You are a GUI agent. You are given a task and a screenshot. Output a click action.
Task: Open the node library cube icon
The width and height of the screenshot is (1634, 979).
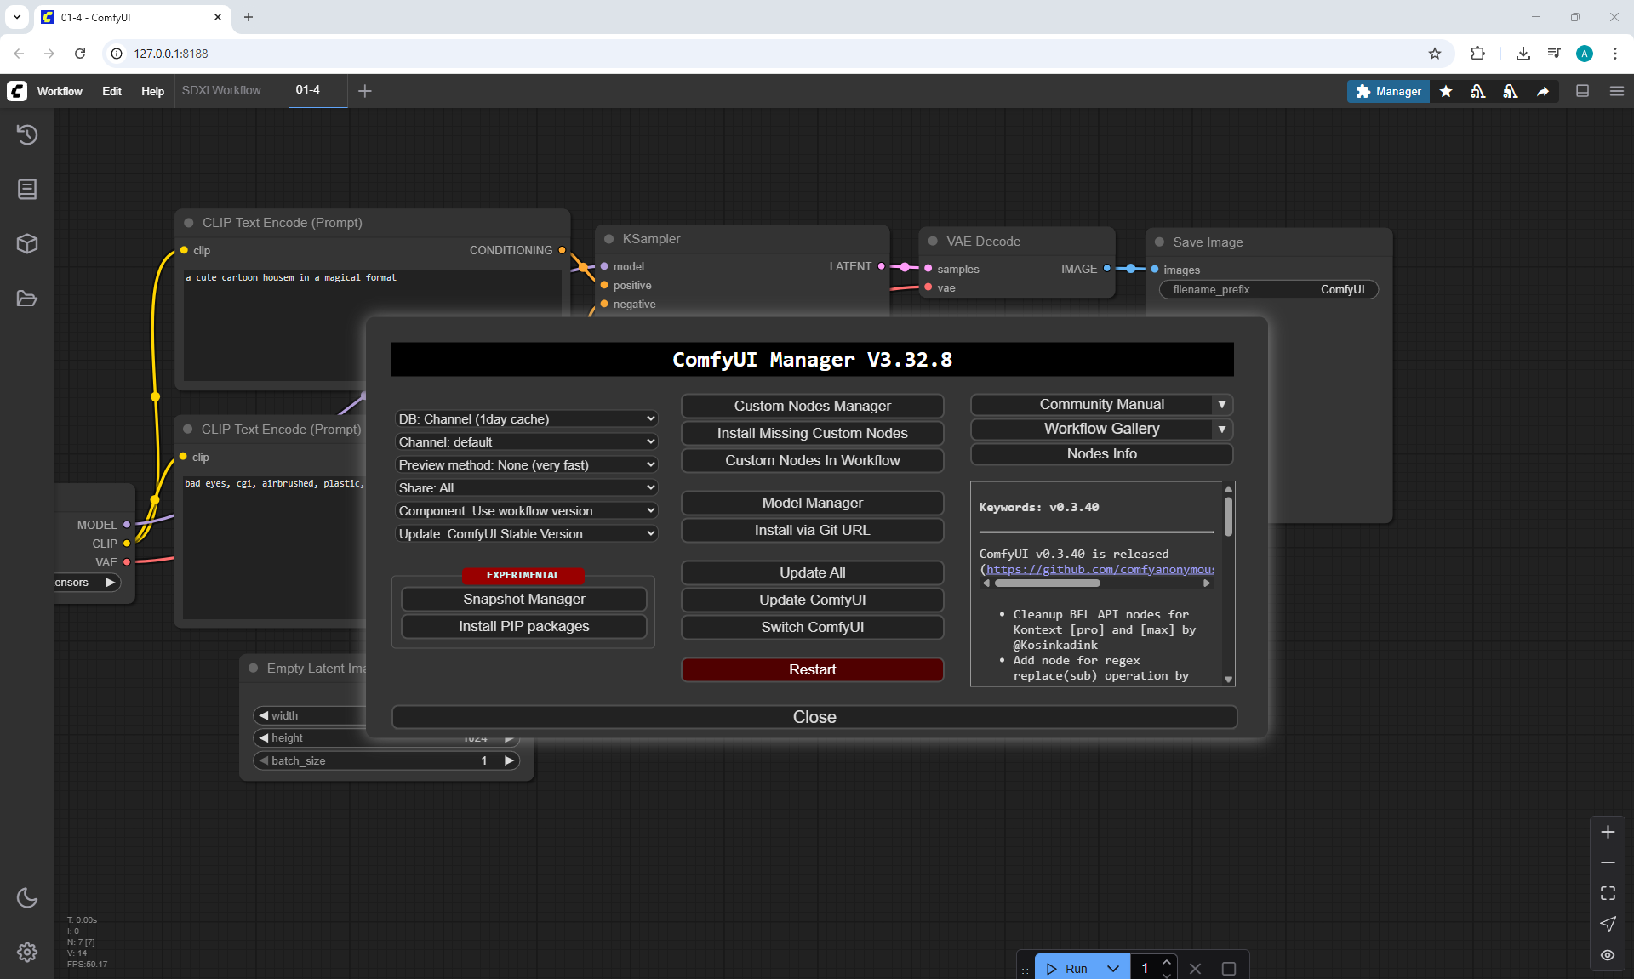pos(27,244)
